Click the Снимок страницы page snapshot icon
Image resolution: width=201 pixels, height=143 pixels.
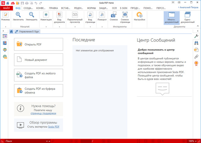click(125, 15)
